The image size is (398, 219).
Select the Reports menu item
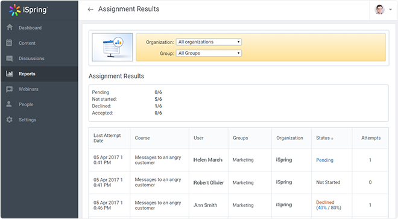tap(27, 74)
